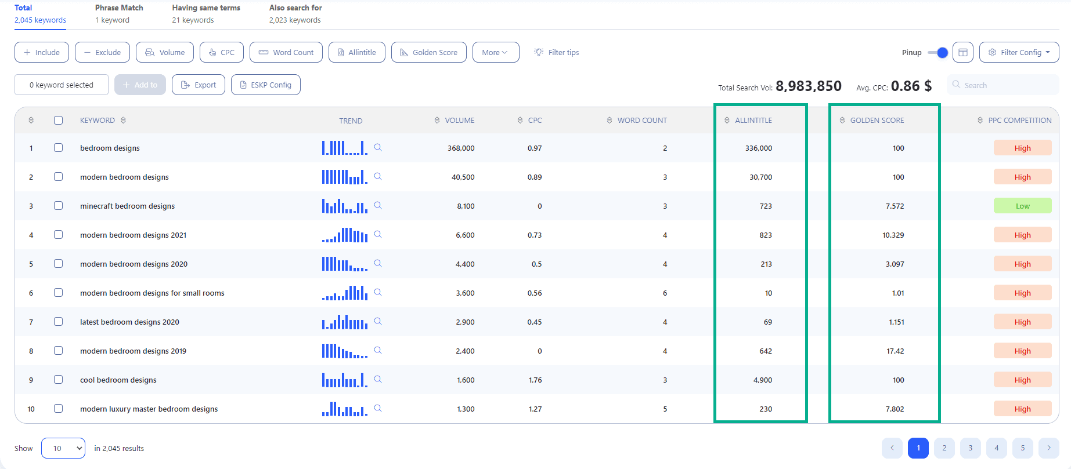The image size is (1071, 469).
Task: Open Filter Config dropdown
Action: (1019, 52)
